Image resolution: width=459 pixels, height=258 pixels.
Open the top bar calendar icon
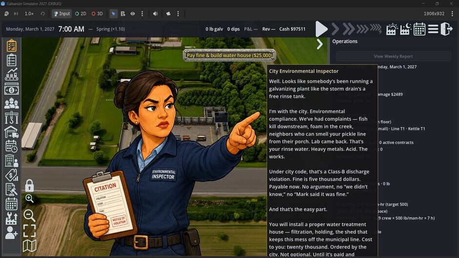click(x=419, y=29)
